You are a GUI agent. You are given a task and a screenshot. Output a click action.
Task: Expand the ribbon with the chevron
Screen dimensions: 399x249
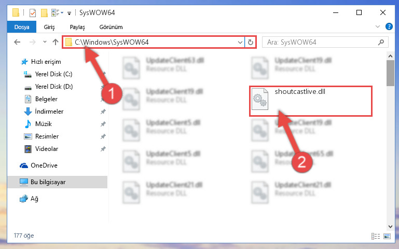pos(378,26)
